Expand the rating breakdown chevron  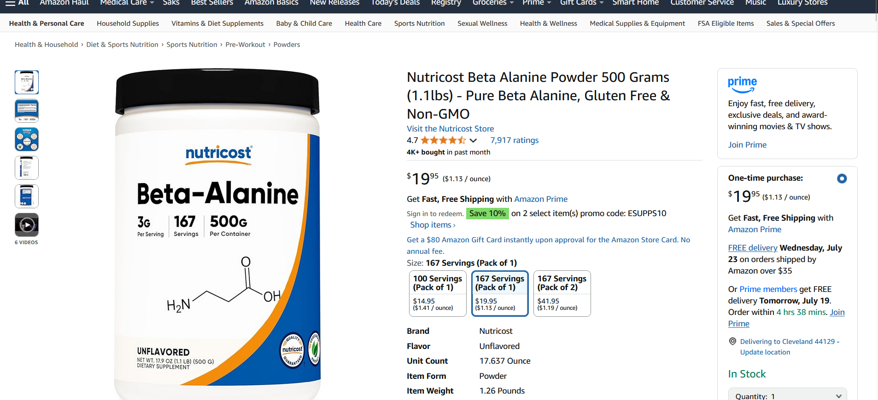coord(473,141)
